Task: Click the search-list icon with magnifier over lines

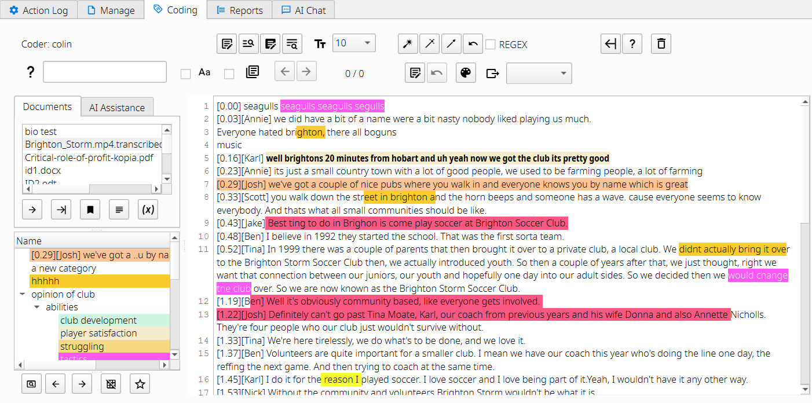Action: tap(248, 43)
